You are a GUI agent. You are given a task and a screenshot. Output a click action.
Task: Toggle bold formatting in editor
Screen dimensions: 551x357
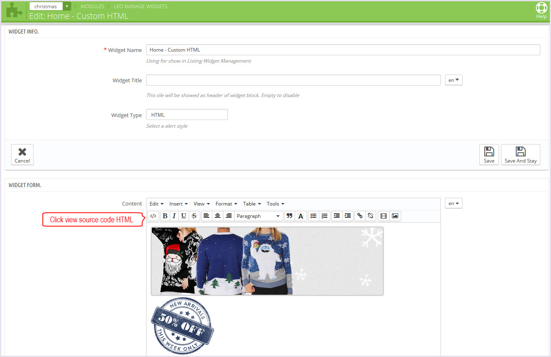tap(165, 216)
